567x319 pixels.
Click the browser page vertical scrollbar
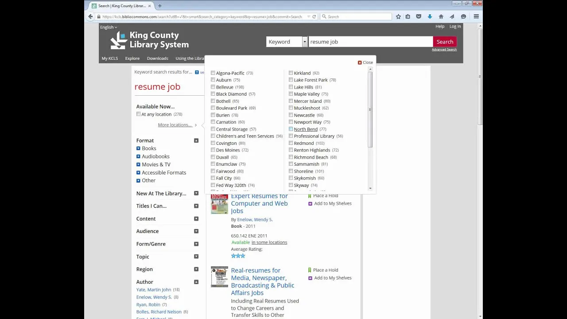480,78
